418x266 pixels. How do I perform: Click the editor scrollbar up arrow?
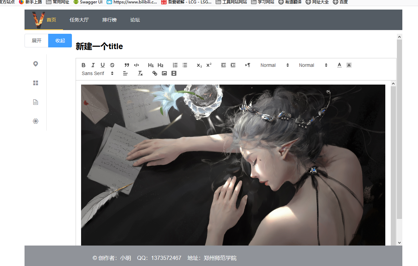[x=393, y=84]
